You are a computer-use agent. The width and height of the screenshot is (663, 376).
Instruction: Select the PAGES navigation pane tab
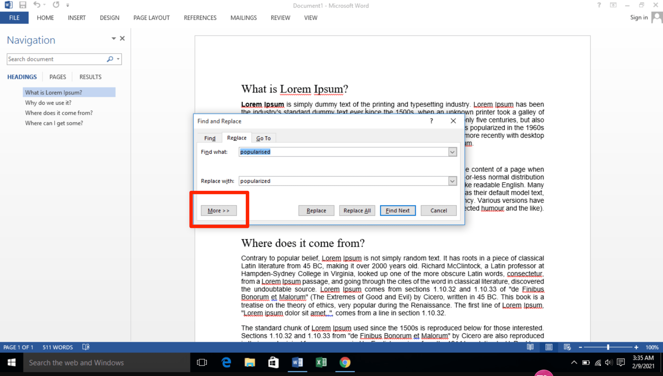pyautogui.click(x=57, y=77)
